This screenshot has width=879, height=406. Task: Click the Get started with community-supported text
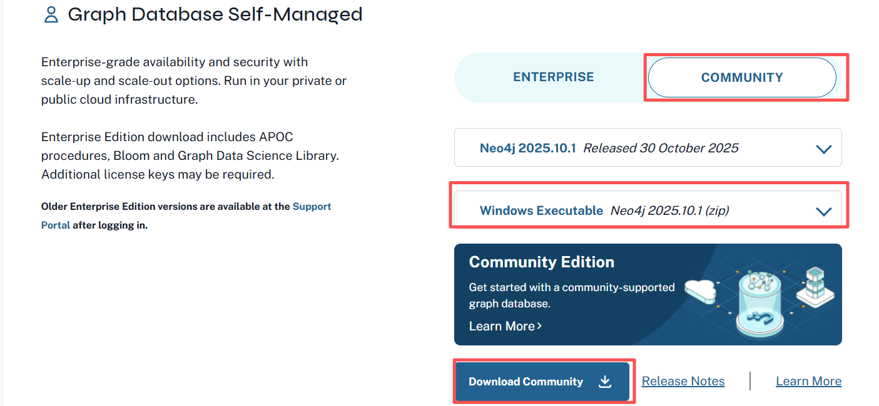pos(572,295)
